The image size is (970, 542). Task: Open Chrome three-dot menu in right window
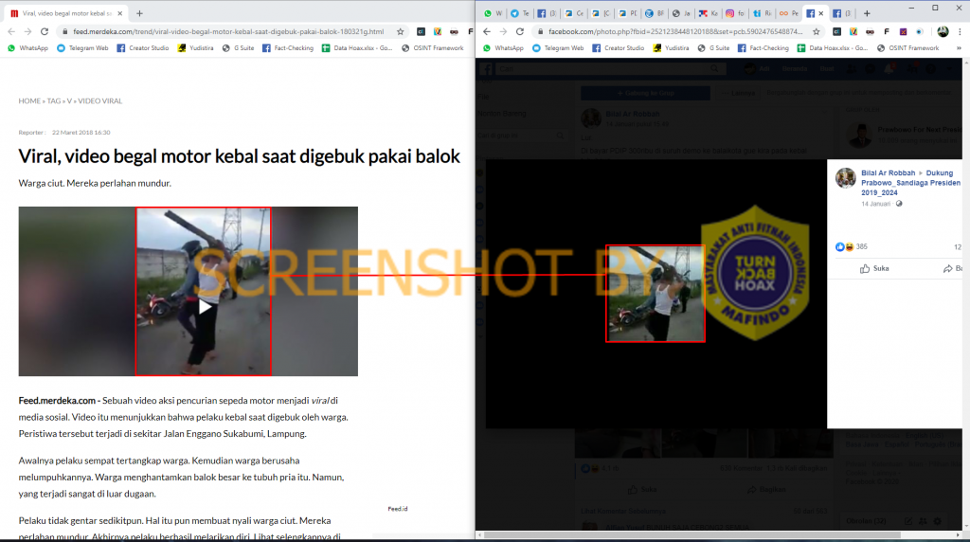960,31
